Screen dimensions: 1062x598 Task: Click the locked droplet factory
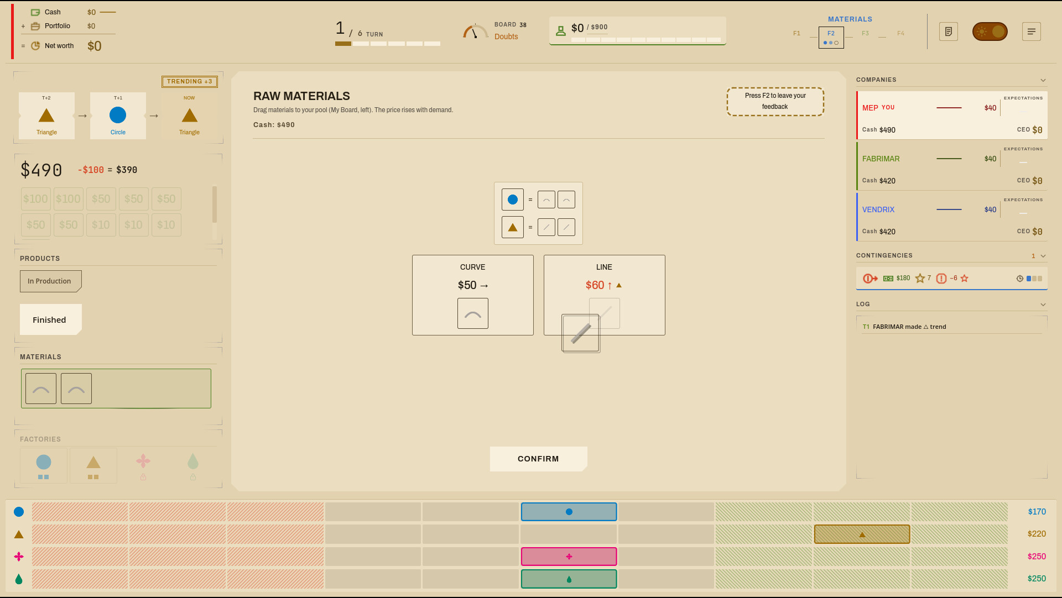coord(192,466)
